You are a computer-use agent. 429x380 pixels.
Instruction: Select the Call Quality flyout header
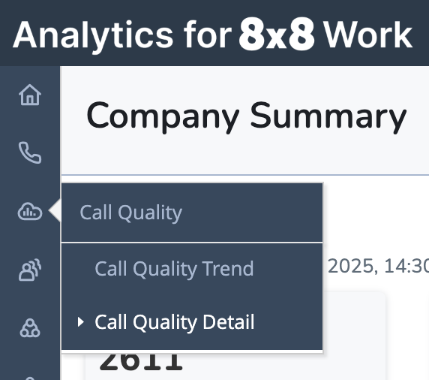point(192,213)
